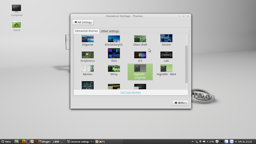Launch the Terminal panel launcher

coord(28,142)
